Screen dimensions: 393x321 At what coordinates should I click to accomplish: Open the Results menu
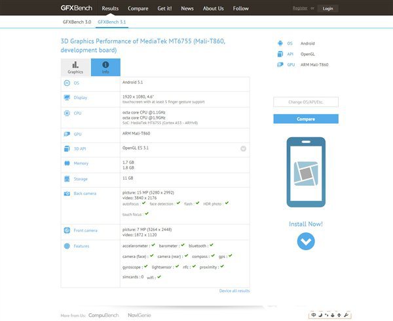point(110,9)
